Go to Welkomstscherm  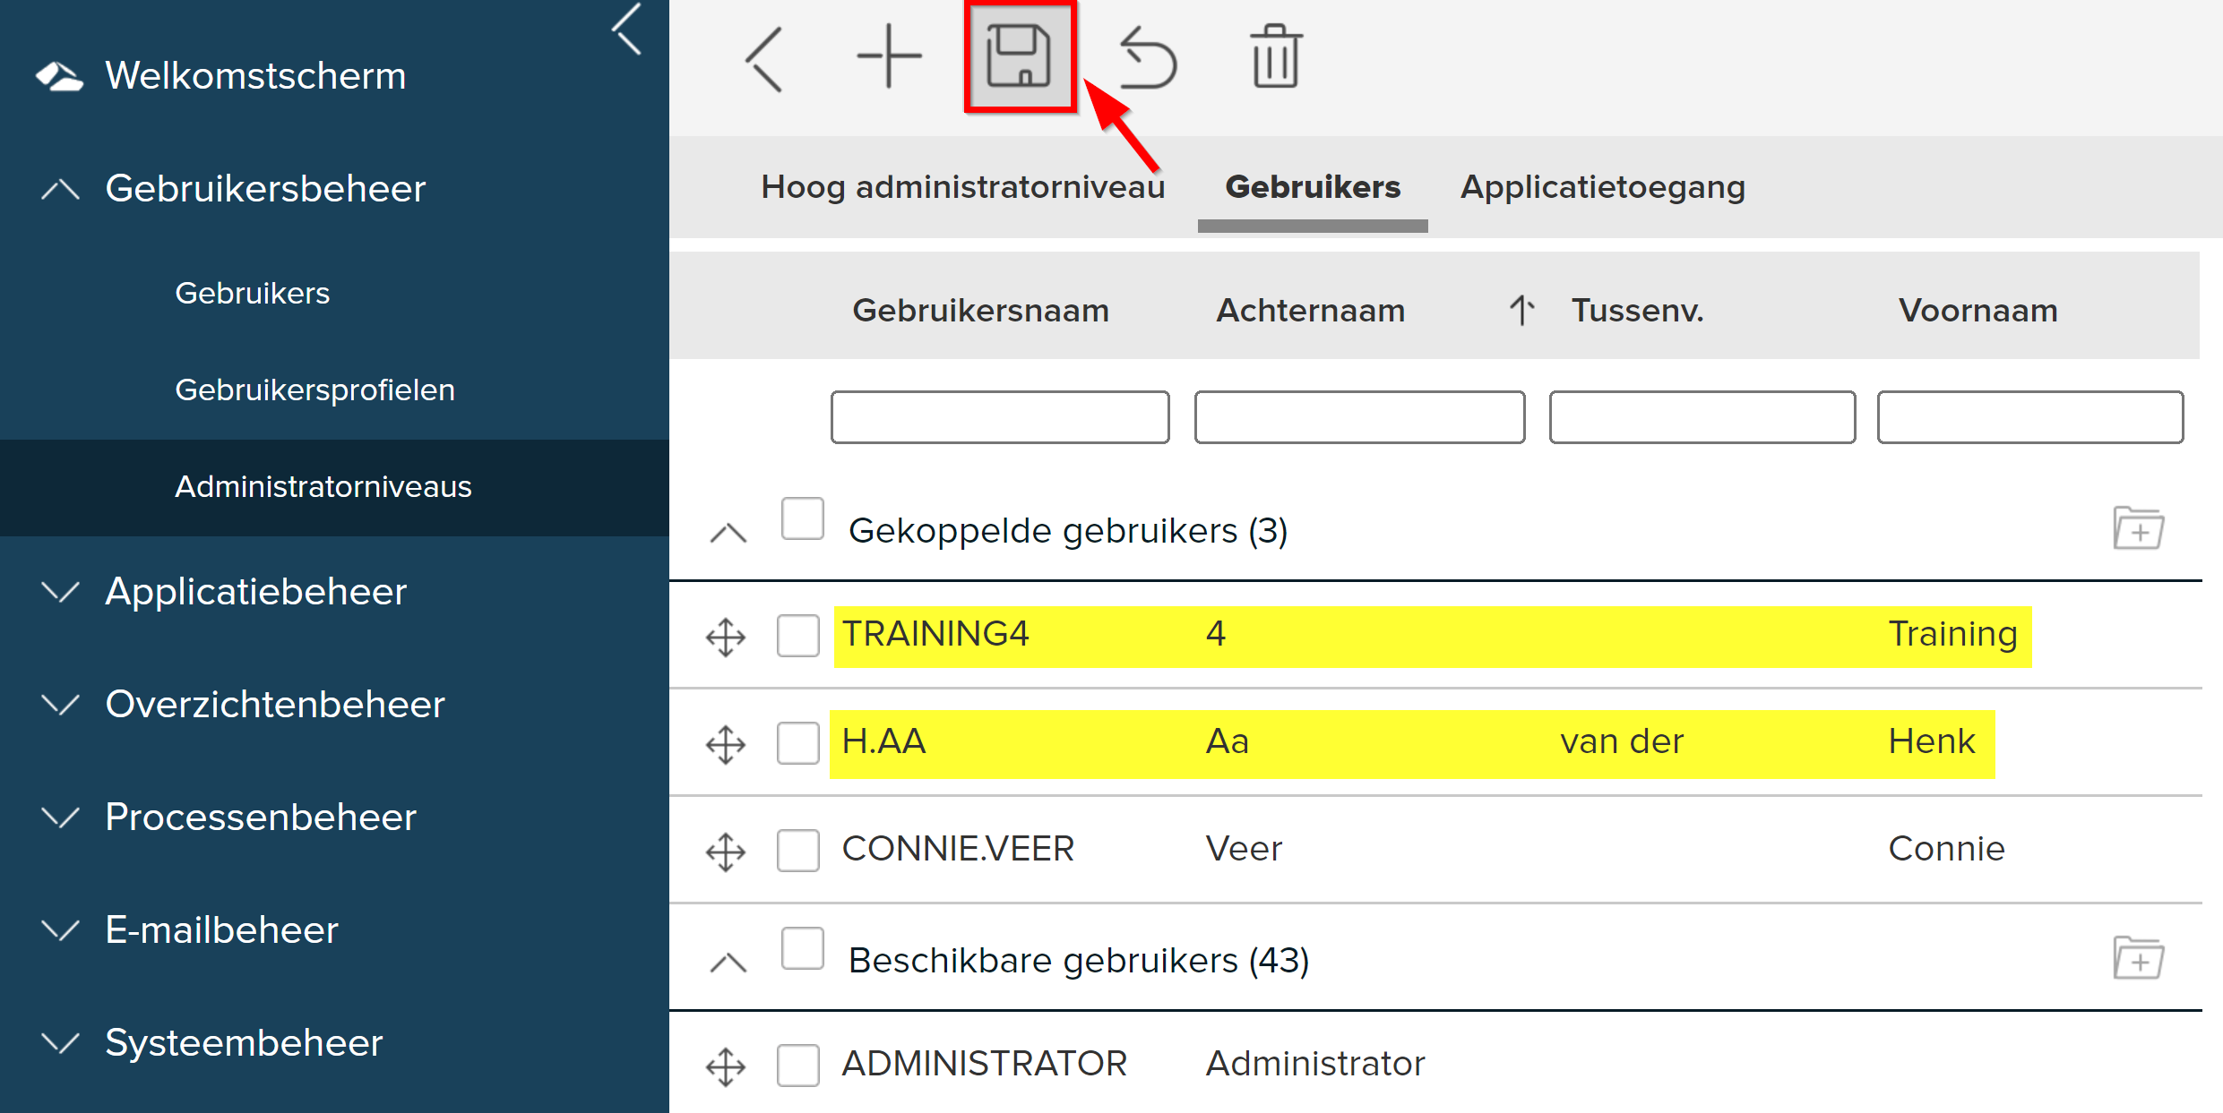255,76
